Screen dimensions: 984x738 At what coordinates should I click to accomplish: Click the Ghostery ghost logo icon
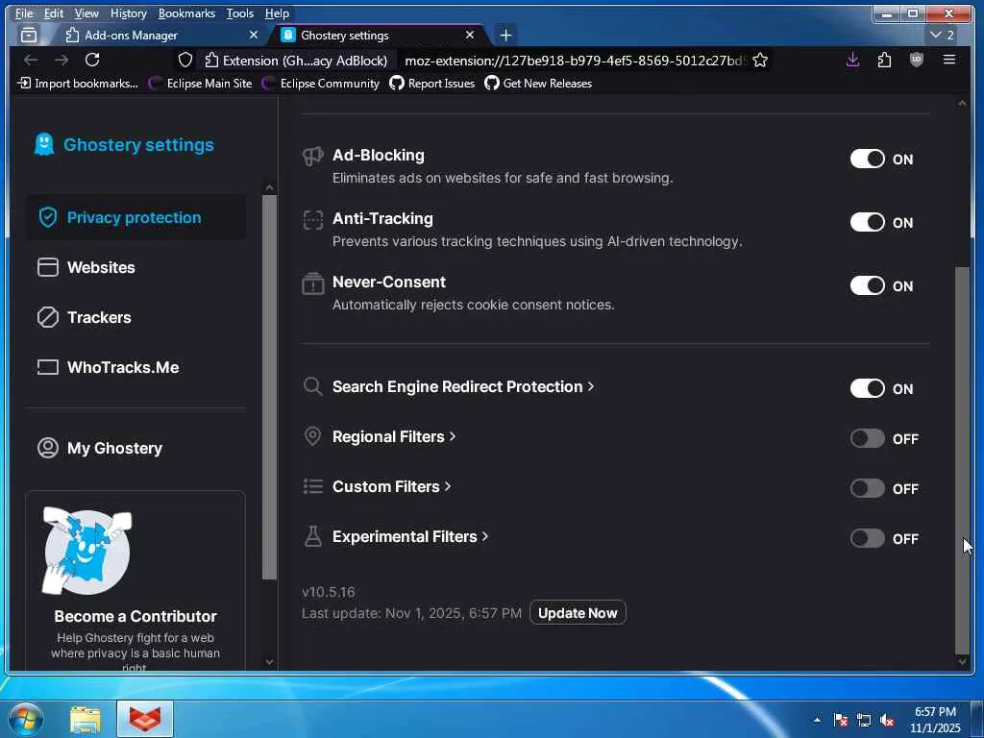tap(44, 144)
